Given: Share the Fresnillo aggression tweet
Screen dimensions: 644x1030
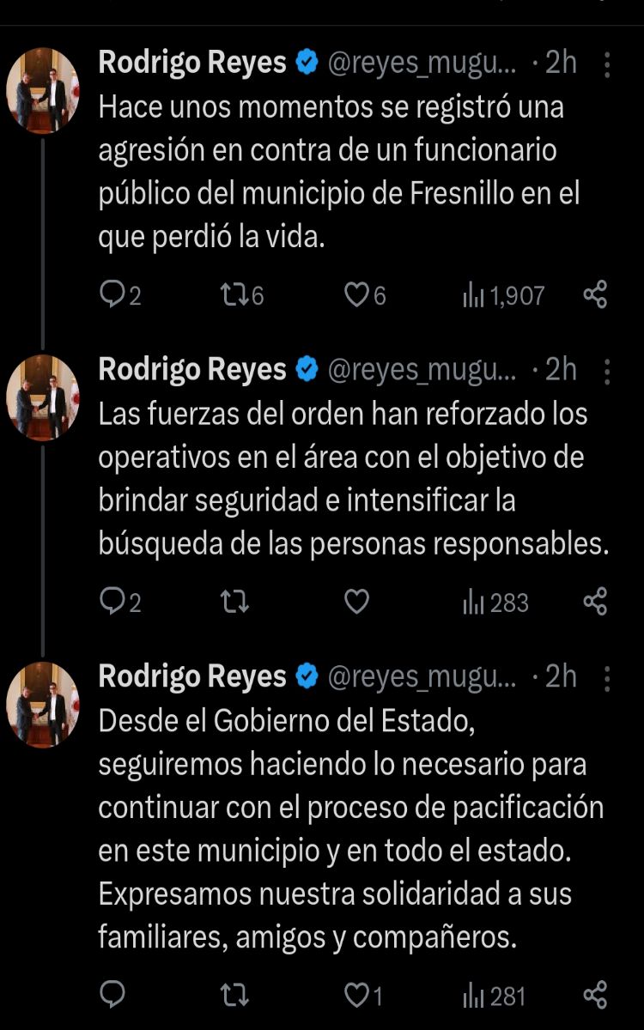Looking at the screenshot, I should pyautogui.click(x=595, y=295).
